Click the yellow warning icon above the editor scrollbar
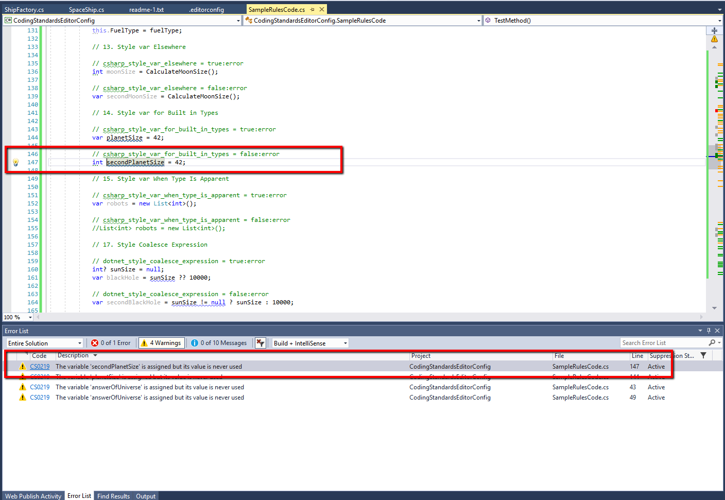 pos(714,39)
